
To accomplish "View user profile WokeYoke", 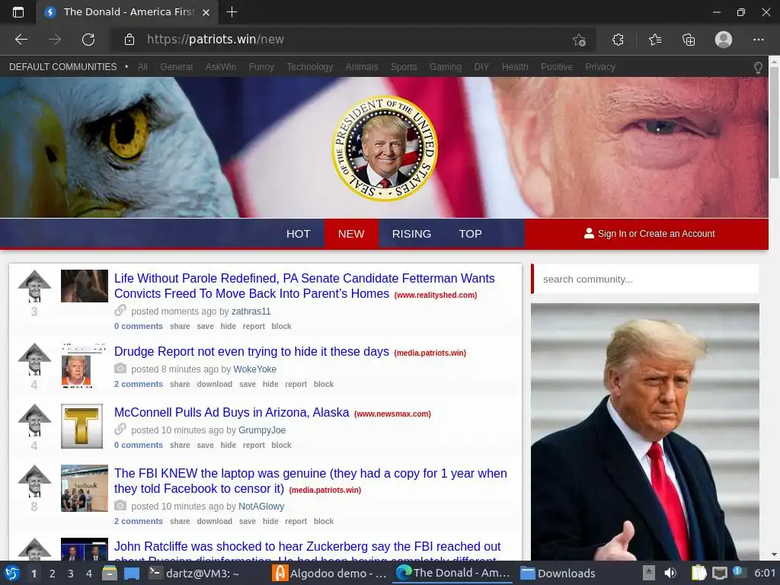I will (x=254, y=369).
